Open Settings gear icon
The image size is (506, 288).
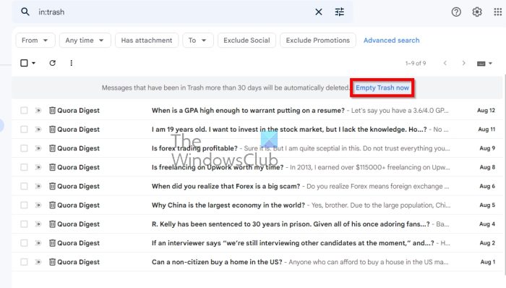click(477, 12)
